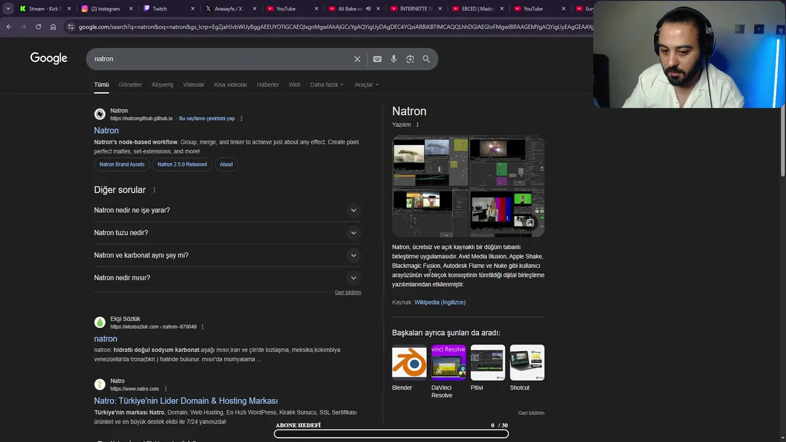Mute audio icon on Ali Baba tab
The width and height of the screenshot is (786, 442).
pos(368,9)
